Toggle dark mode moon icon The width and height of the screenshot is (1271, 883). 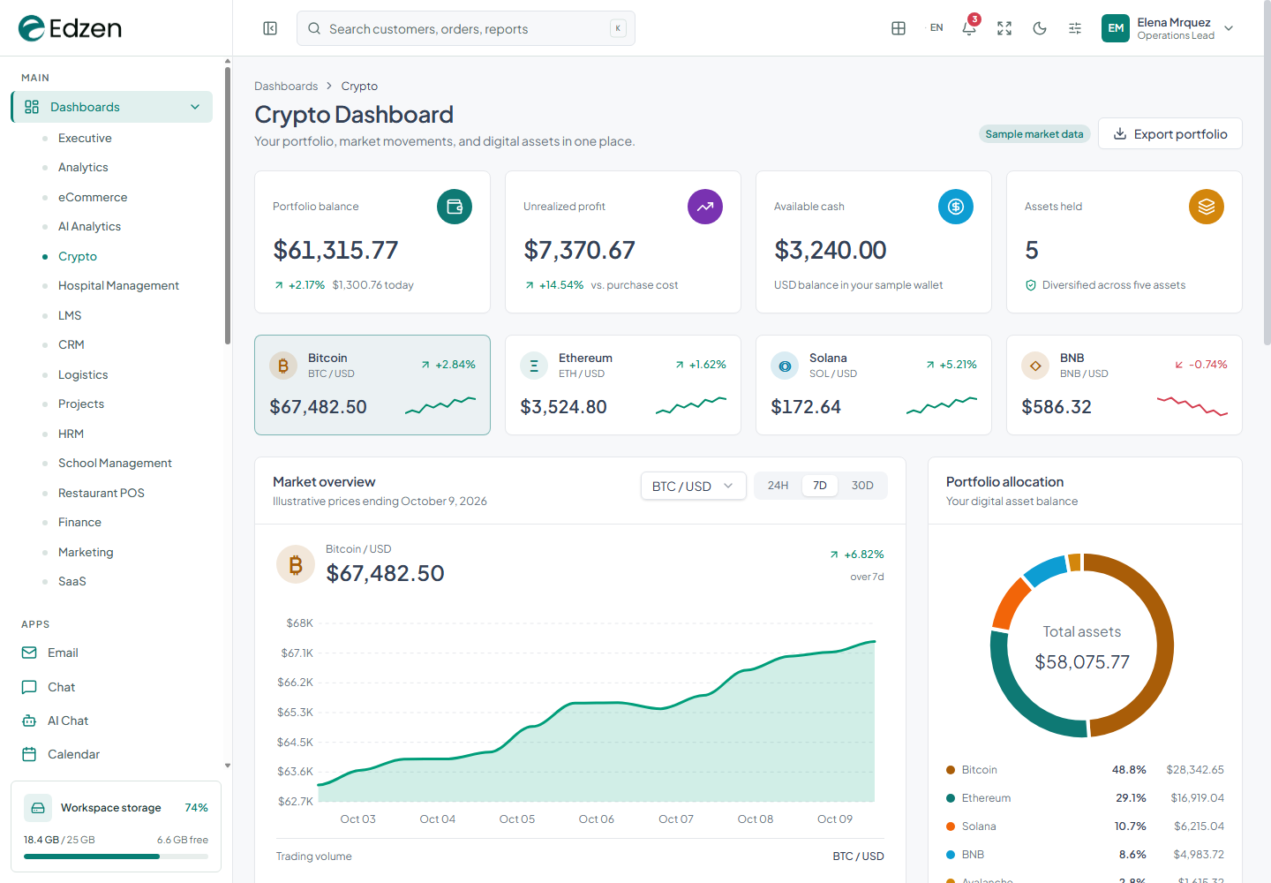1040,28
